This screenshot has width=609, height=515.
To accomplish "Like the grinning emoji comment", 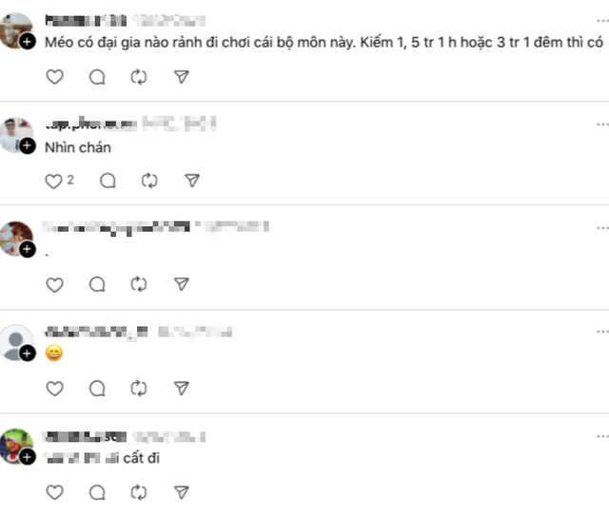I will pyautogui.click(x=55, y=389).
